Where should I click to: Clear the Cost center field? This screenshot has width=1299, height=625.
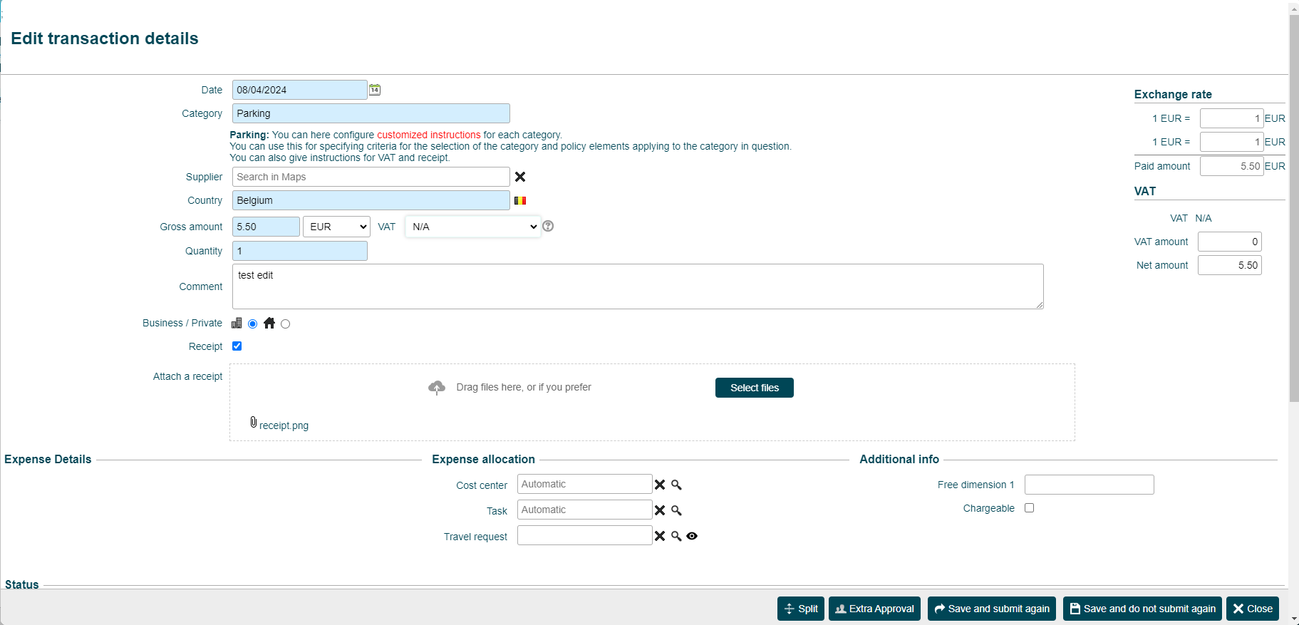point(660,485)
